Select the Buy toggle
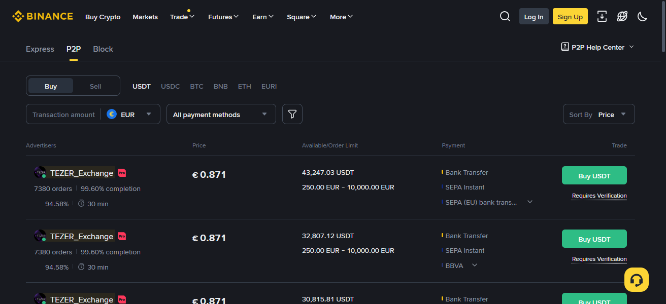666x304 pixels. click(x=51, y=86)
